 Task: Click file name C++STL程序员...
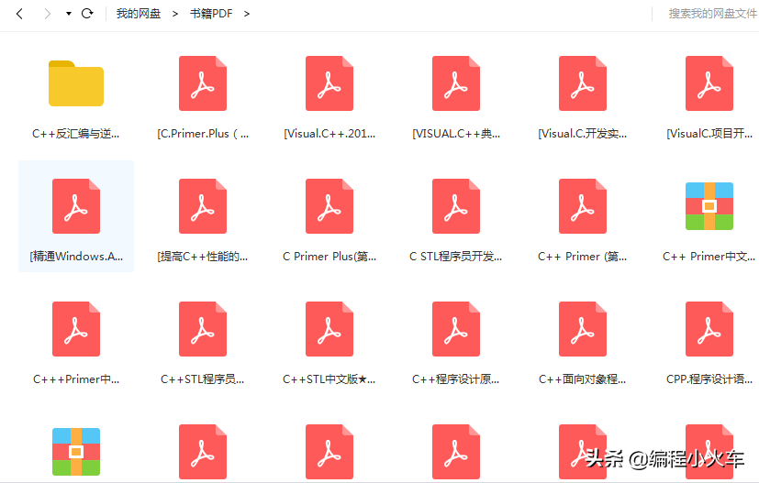[x=202, y=379]
